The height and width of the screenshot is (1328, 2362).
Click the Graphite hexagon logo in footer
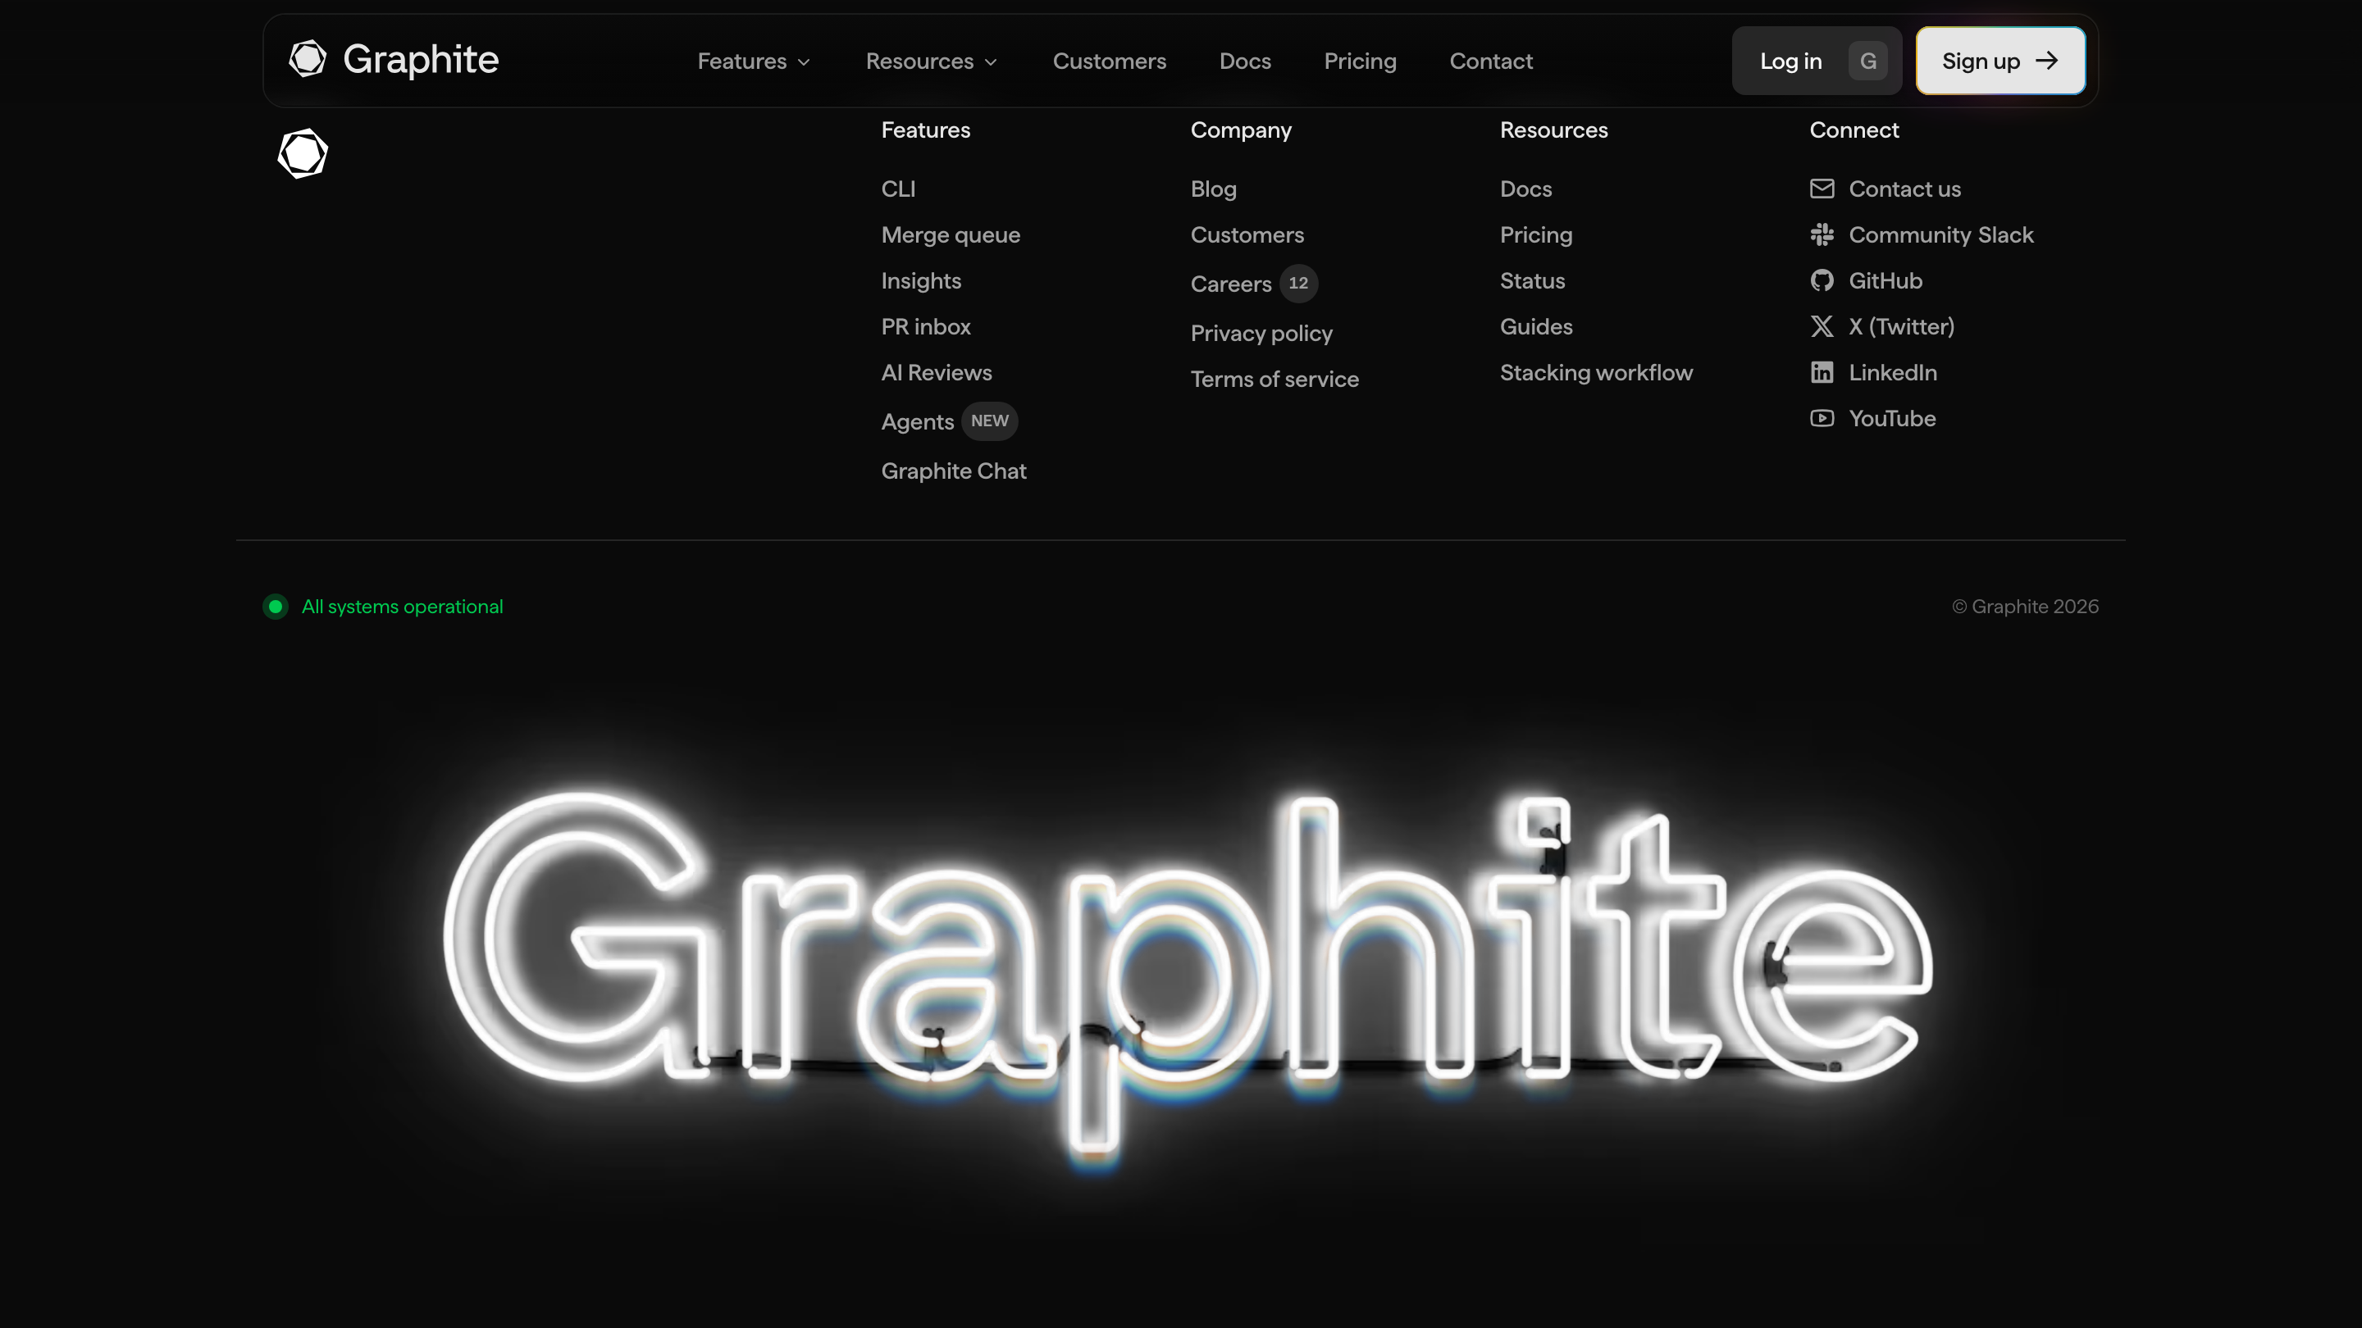point(303,153)
